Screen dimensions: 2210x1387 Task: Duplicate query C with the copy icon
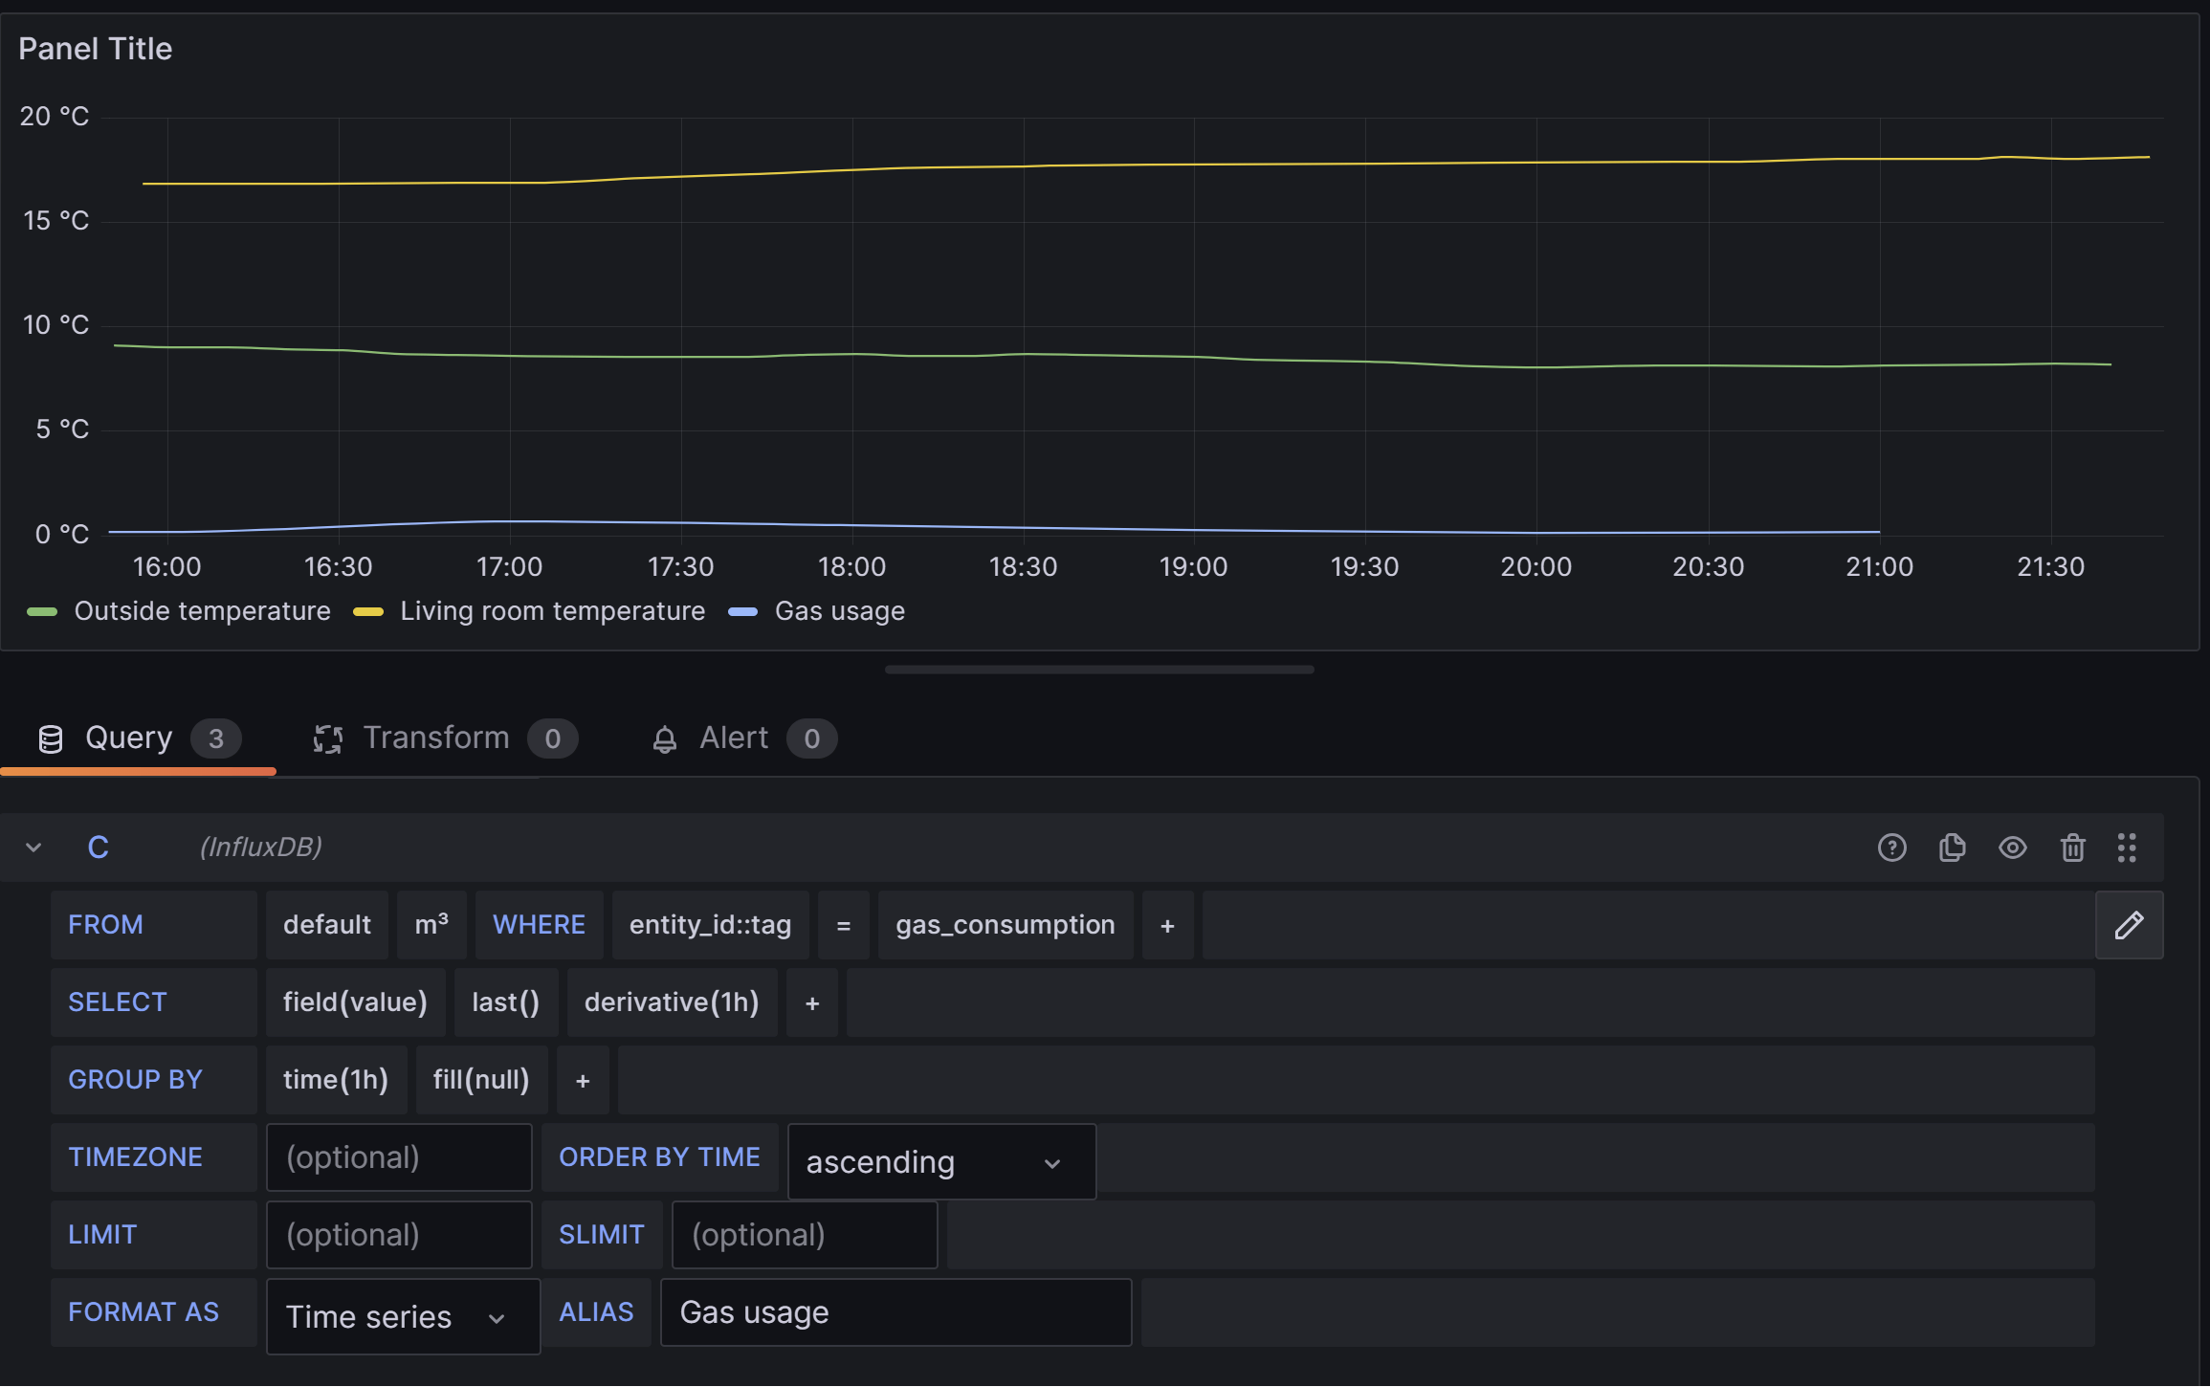coord(1952,848)
